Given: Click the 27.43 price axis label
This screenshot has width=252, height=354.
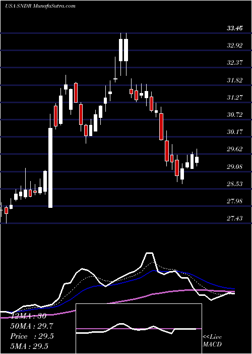Looking at the screenshot, I should (x=235, y=218).
